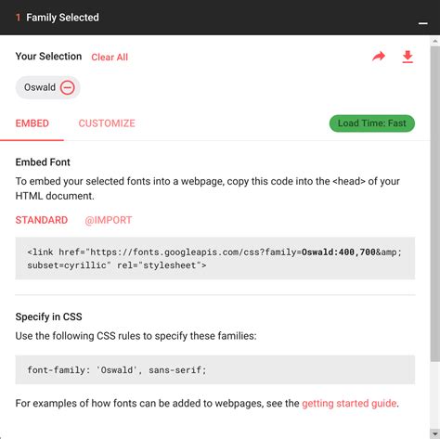Remove Oswald using the minus circle icon
This screenshot has width=440, height=439.
click(67, 87)
